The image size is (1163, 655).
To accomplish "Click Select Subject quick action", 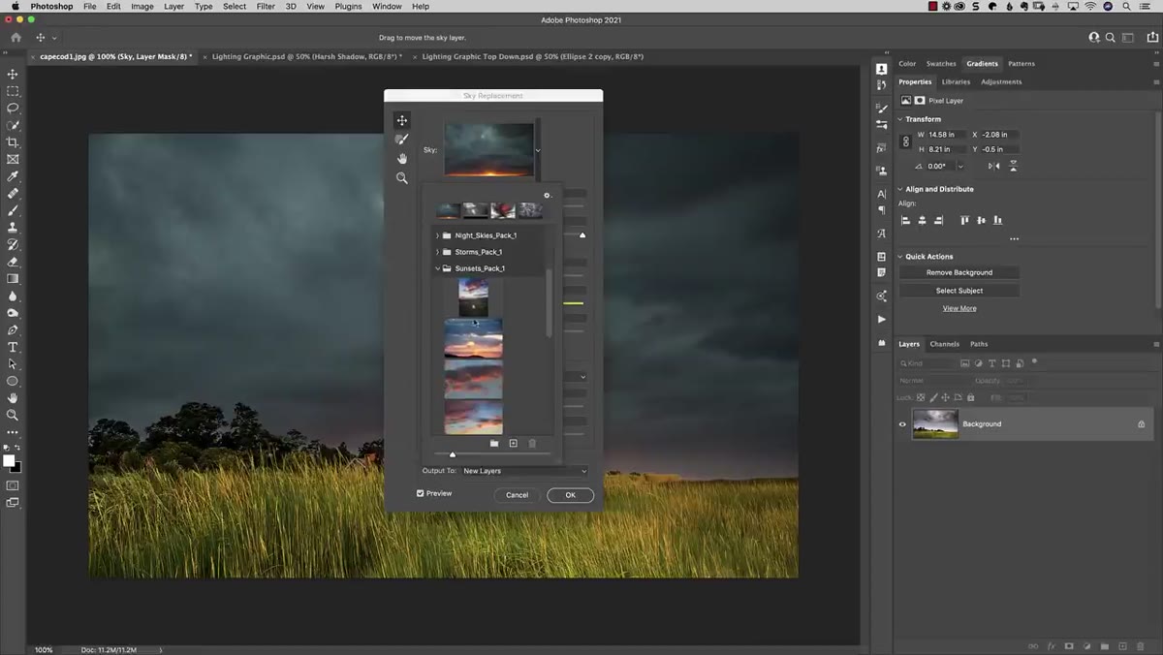I will [959, 291].
